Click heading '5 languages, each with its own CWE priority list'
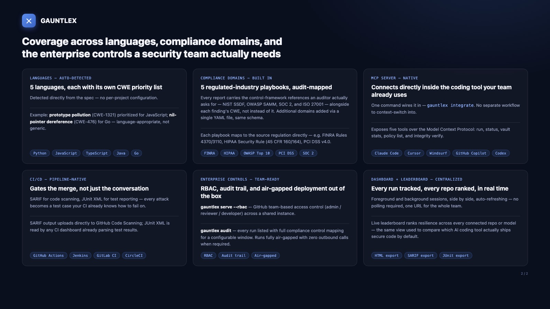The width and height of the screenshot is (550, 309). pyautogui.click(x=96, y=87)
